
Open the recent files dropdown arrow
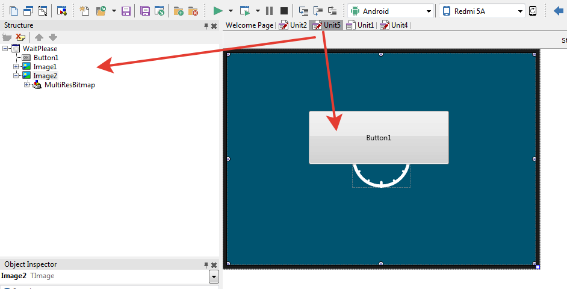click(114, 11)
